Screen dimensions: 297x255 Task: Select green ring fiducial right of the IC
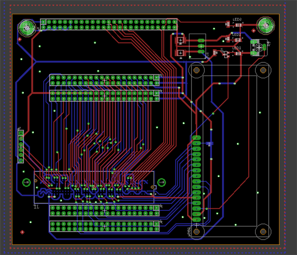(162, 182)
